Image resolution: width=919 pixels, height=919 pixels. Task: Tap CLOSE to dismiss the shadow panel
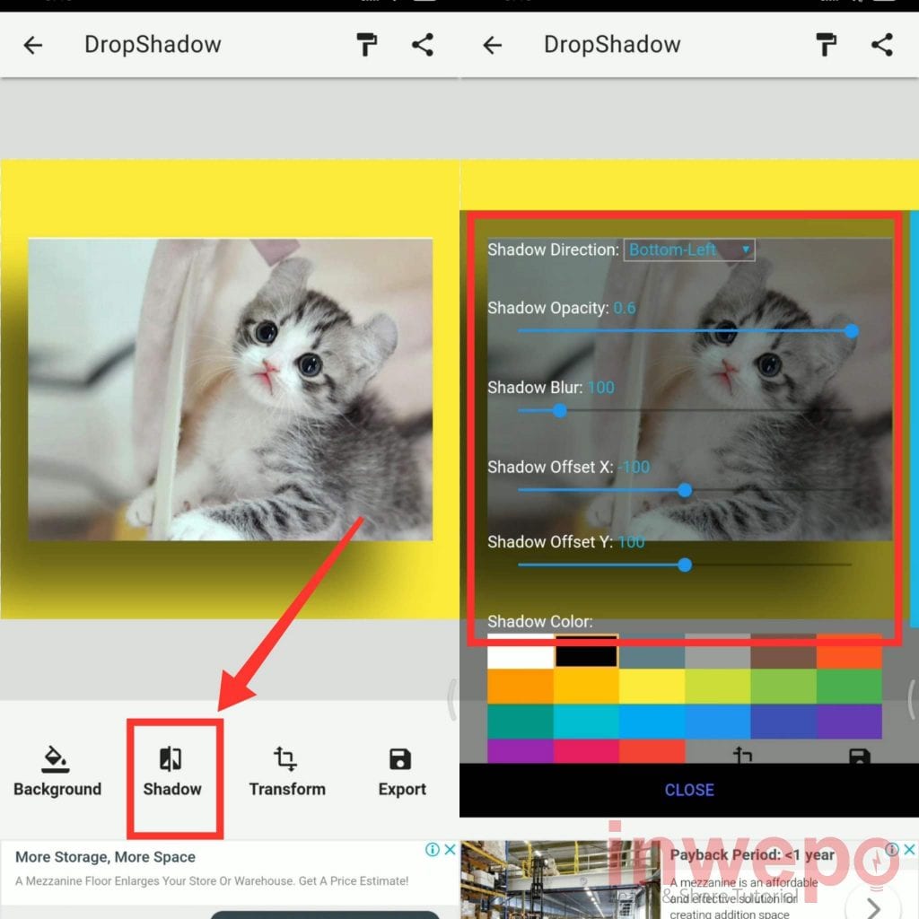click(689, 790)
